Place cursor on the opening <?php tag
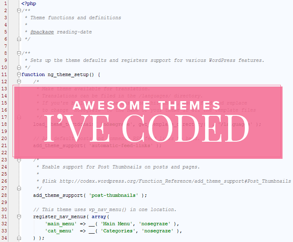293x242 pixels. tap(28, 3)
